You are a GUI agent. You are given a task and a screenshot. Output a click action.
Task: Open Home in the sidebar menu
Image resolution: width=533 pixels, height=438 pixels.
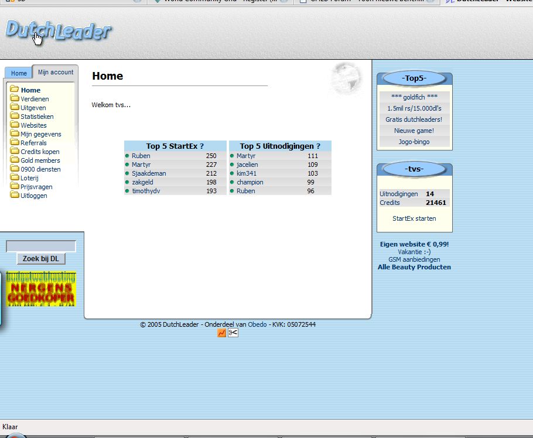pos(30,90)
